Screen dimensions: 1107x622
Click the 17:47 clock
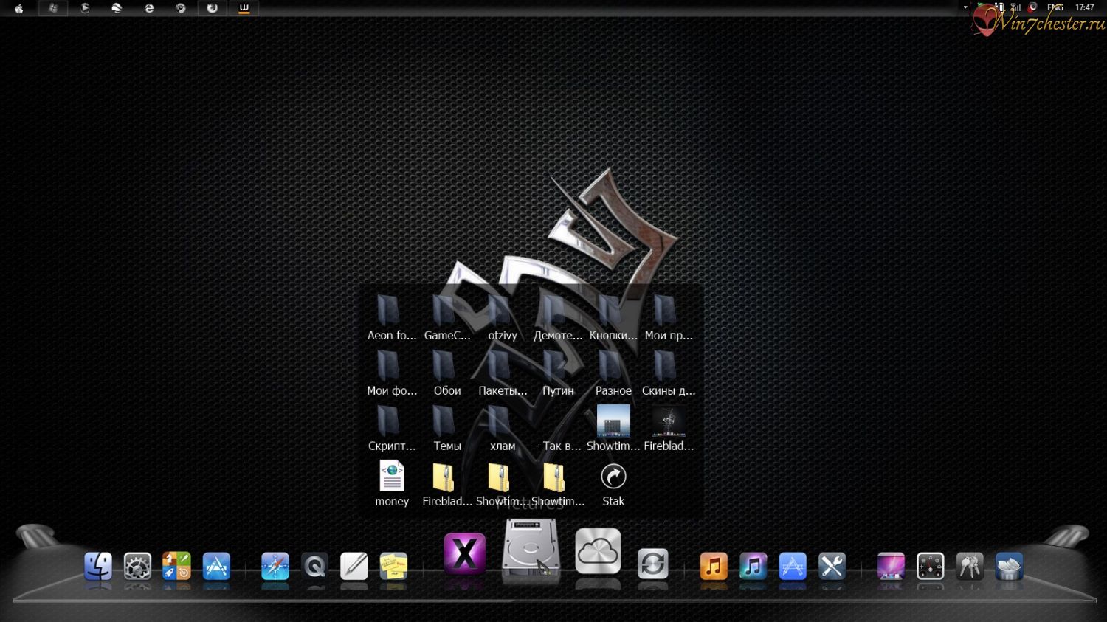1085,7
